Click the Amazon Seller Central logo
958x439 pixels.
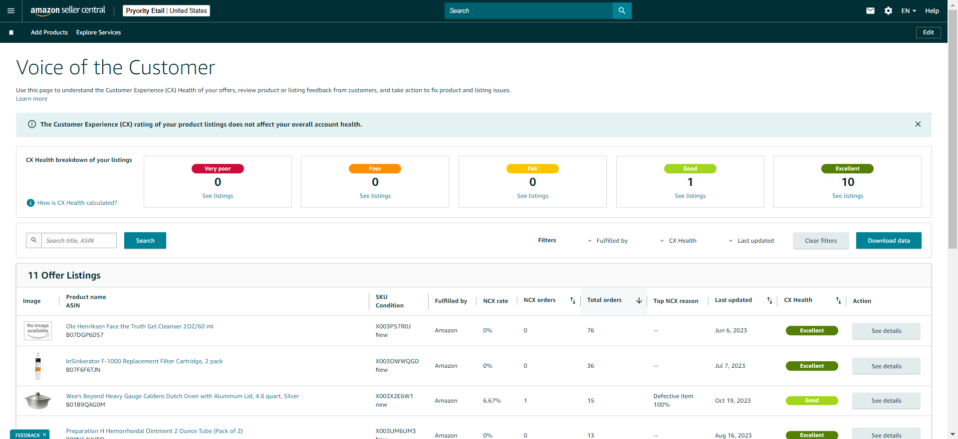click(68, 10)
